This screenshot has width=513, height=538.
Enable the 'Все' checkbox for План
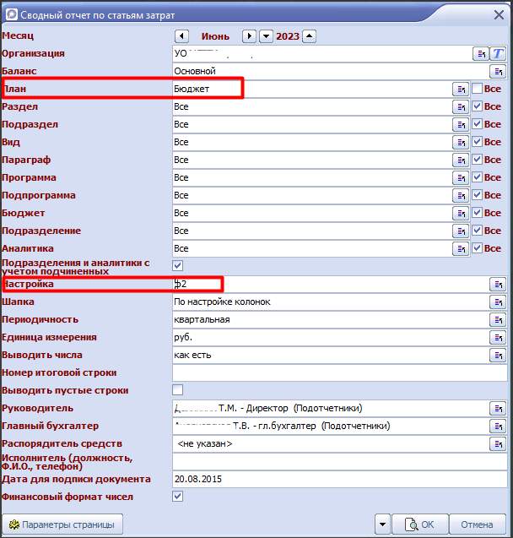(477, 89)
